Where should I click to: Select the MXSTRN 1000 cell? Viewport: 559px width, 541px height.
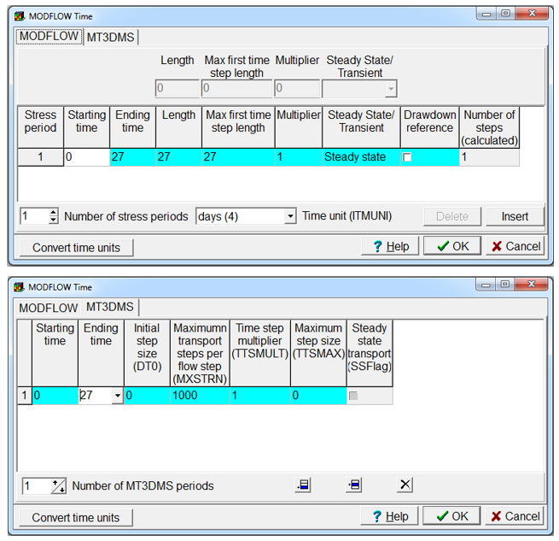(200, 396)
